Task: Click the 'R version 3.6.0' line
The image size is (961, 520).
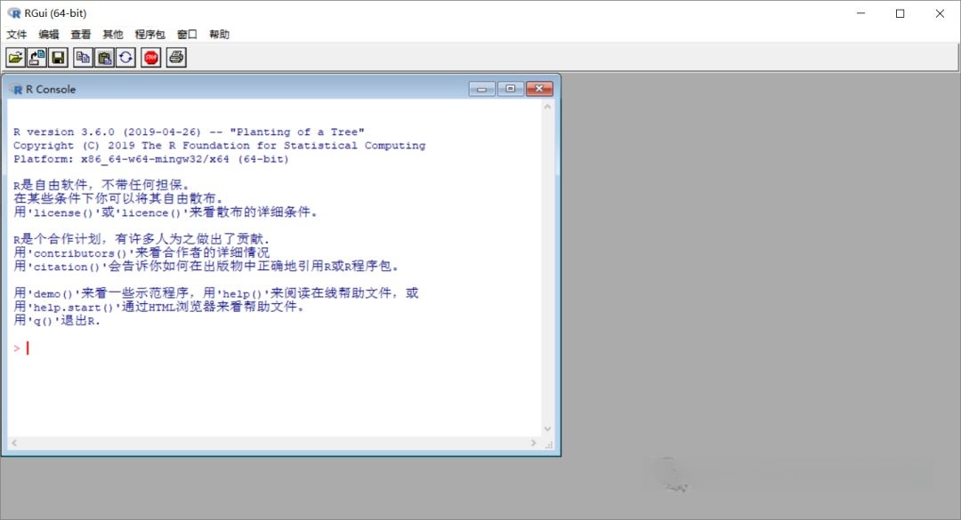Action: click(x=189, y=132)
